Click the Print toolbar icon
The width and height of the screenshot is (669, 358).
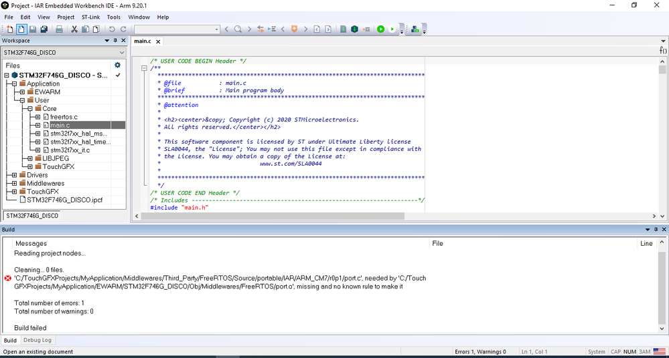point(59,29)
